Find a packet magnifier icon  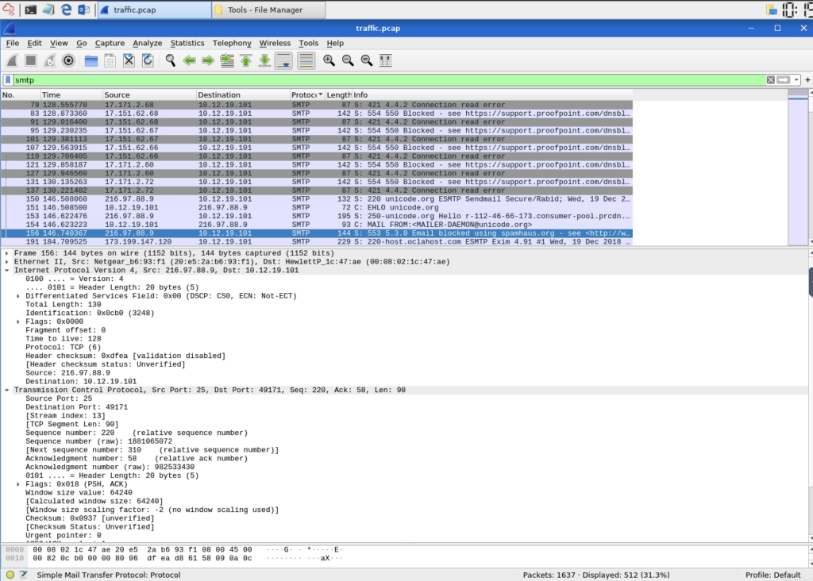point(171,60)
